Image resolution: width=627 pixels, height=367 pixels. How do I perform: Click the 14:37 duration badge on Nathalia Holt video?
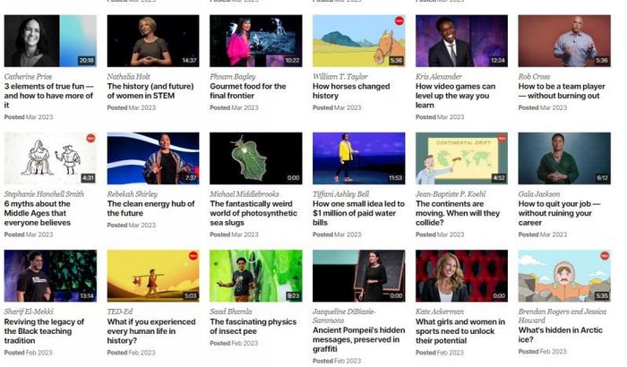[189, 60]
